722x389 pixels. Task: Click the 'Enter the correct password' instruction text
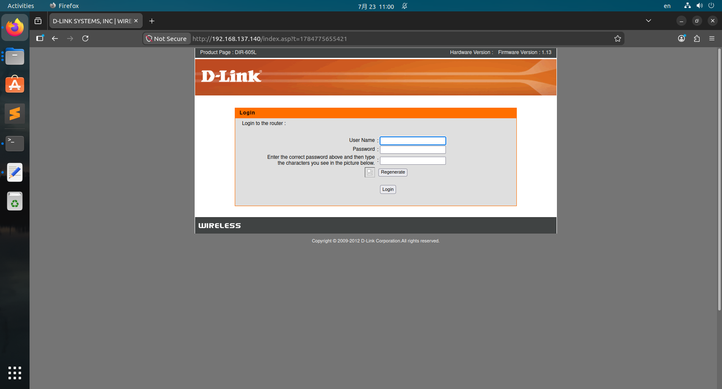pos(321,160)
